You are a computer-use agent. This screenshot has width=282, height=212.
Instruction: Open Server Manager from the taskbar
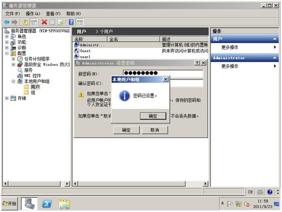pyautogui.click(x=29, y=204)
